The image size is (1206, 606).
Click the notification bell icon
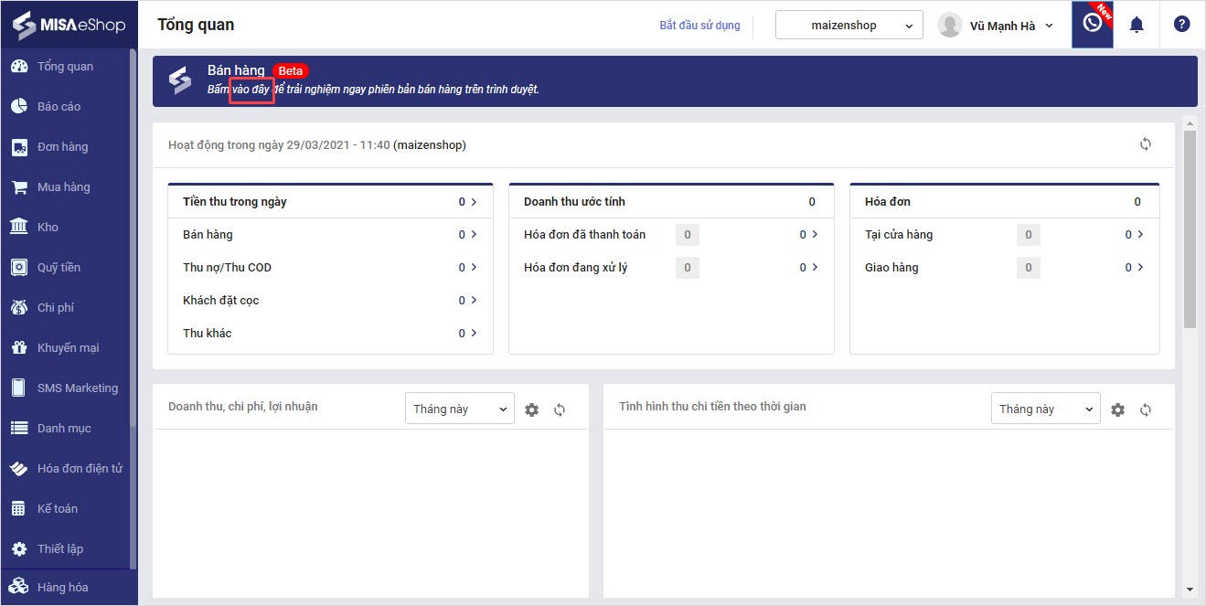click(x=1137, y=25)
